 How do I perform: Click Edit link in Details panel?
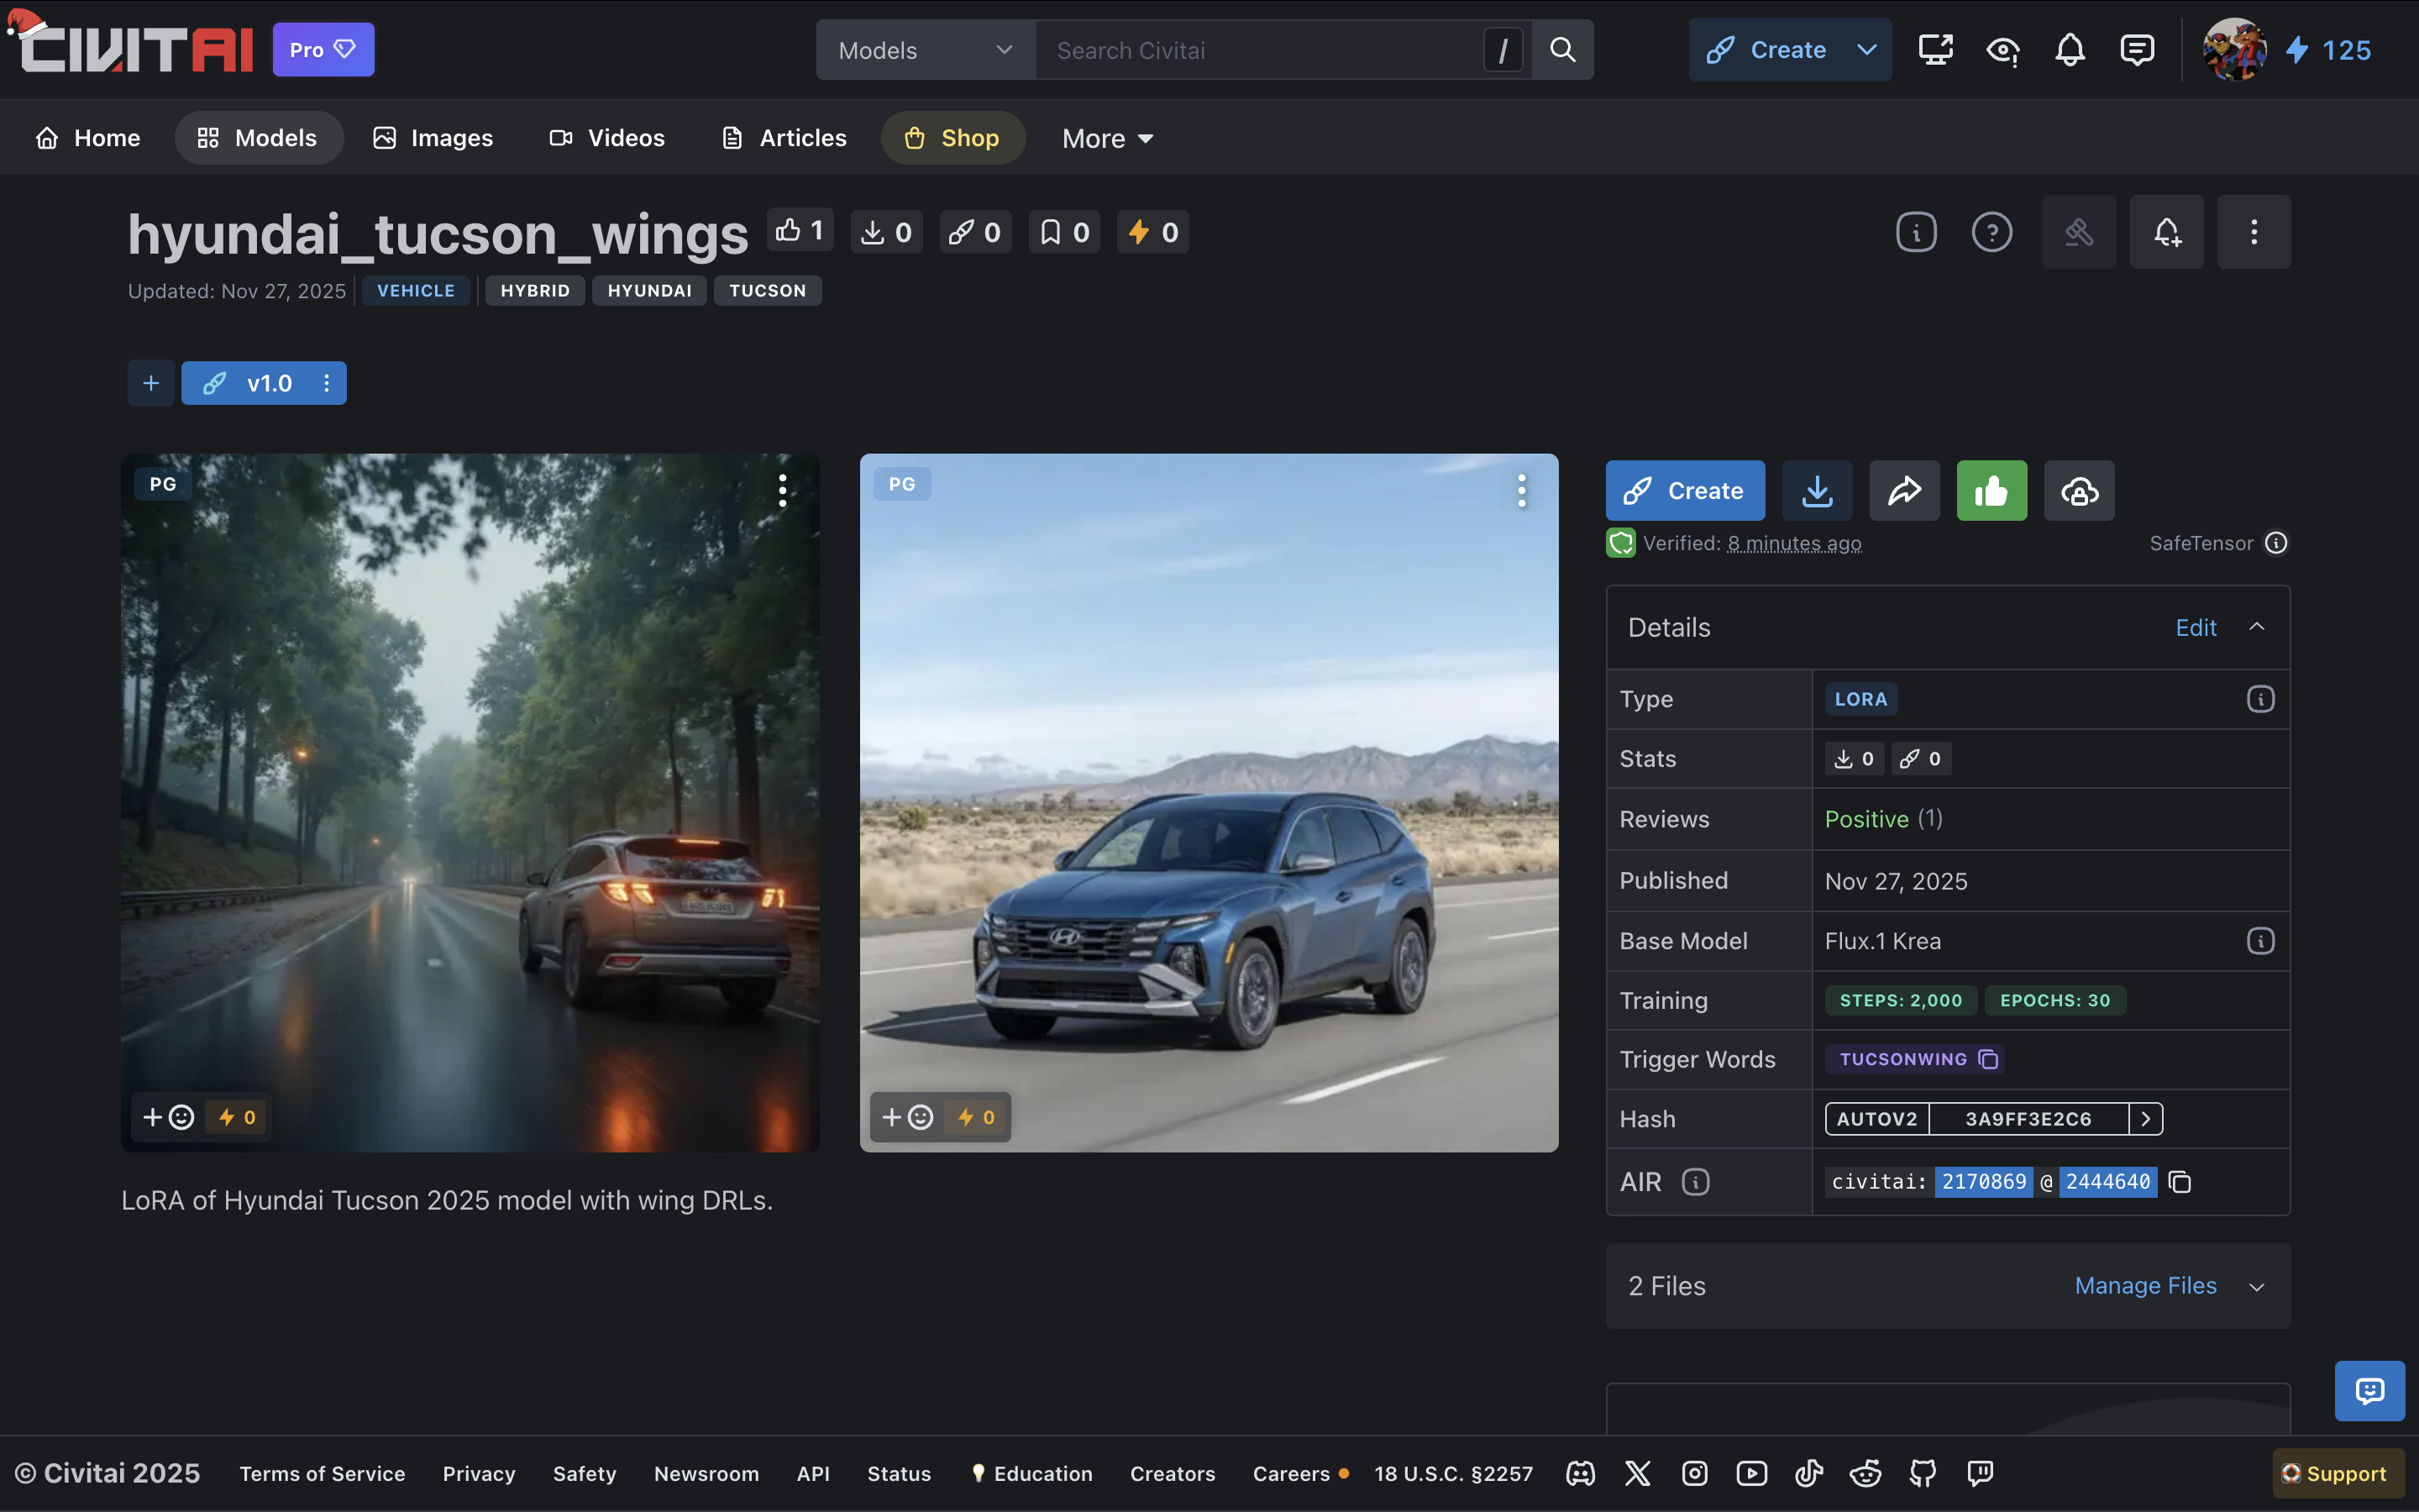2195,628
